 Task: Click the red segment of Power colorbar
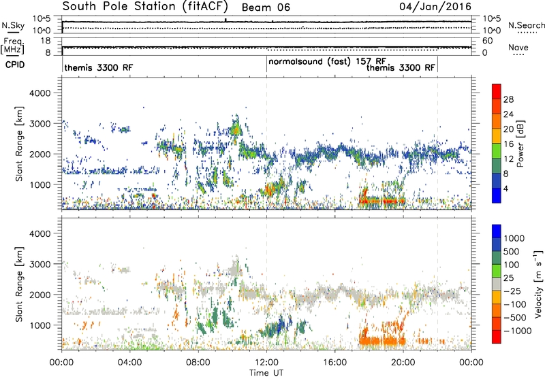click(497, 91)
